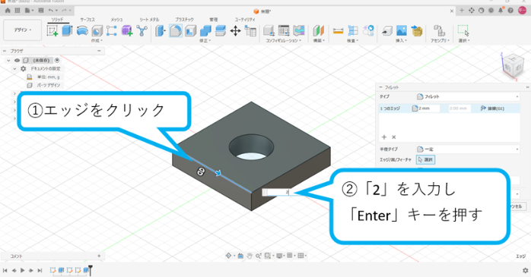531x277 pixels.
Task: Open a new design tab with +
Action: click(x=462, y=11)
